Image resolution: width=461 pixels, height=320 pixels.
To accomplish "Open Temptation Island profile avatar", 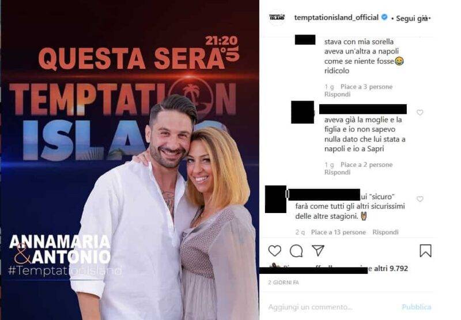I will point(277,18).
